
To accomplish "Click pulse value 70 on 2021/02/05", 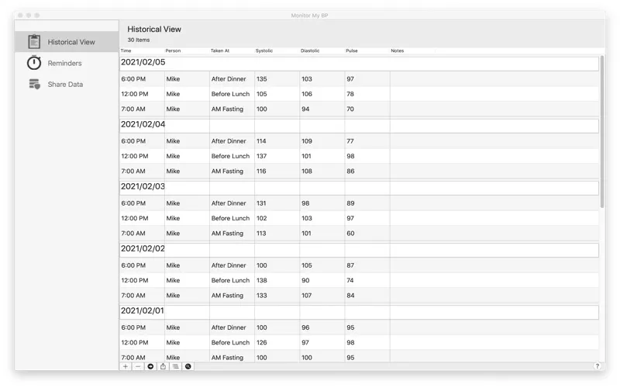I will [x=350, y=109].
